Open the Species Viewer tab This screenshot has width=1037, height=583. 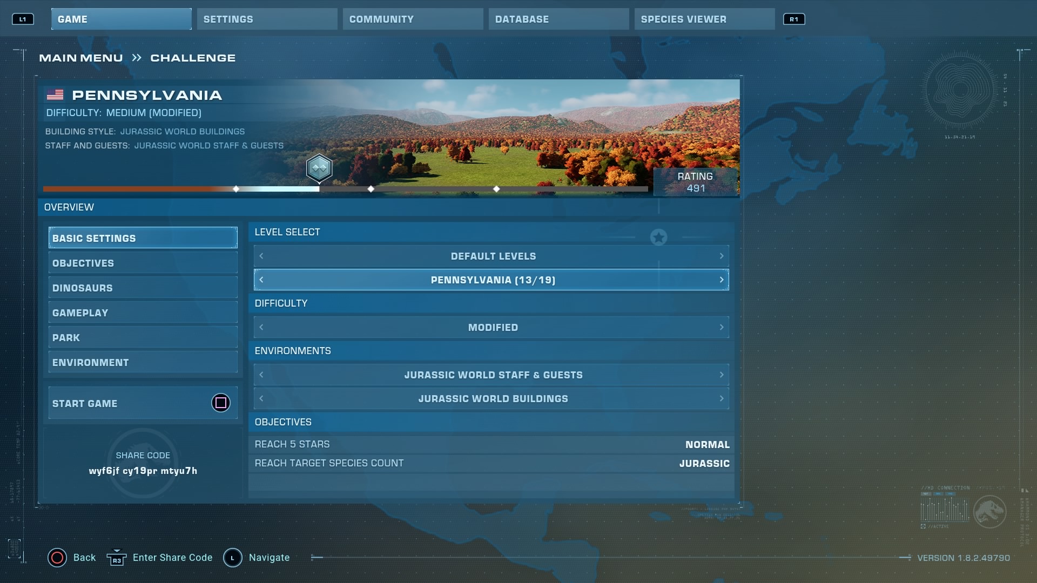tap(705, 19)
